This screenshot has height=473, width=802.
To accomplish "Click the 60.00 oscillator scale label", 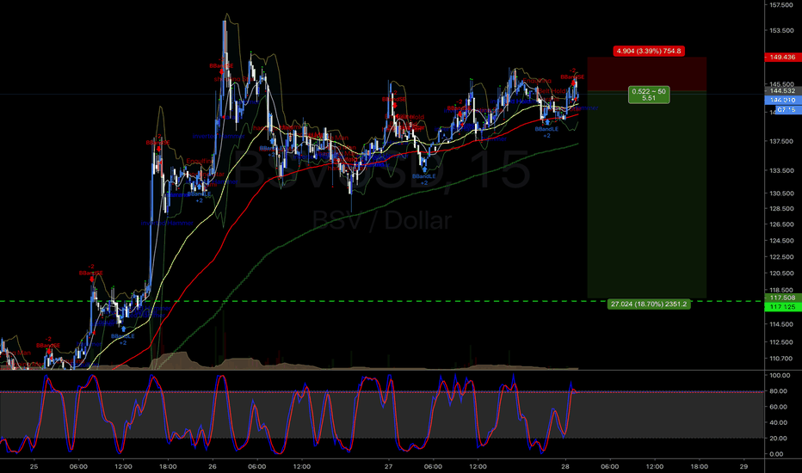I will point(778,407).
